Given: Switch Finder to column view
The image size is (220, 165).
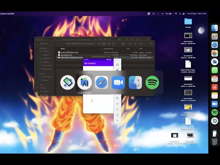Looking at the screenshot, I should 109,44.
